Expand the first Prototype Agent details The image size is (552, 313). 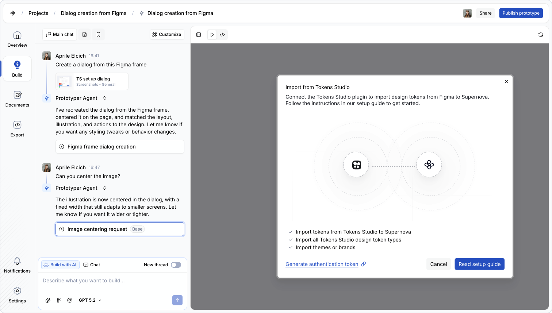point(104,98)
